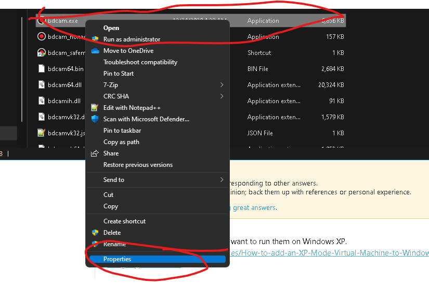Select the bdcamih.dll file name
The width and height of the screenshot is (429, 283).
coord(64,101)
